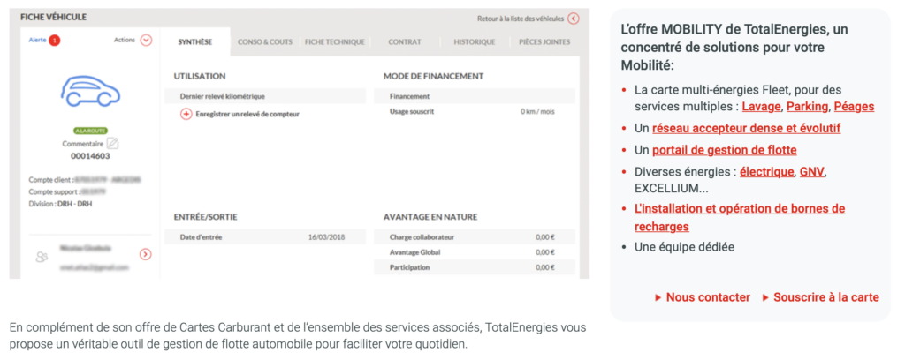
Task: Click the driver people icon
Action: [x=41, y=257]
